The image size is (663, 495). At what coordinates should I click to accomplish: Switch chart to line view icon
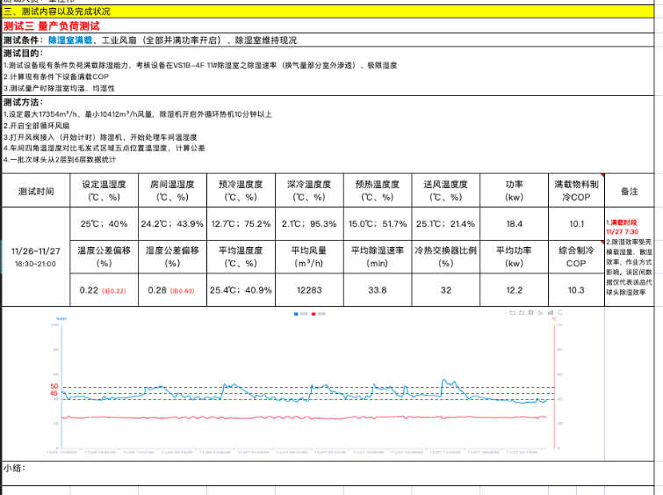point(540,312)
